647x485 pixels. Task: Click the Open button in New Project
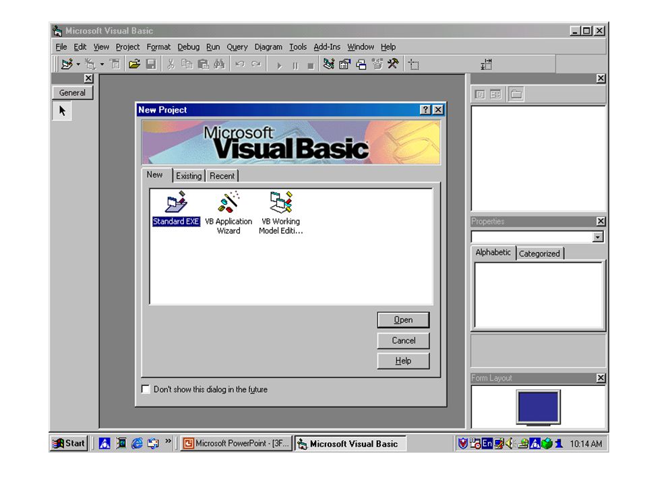(403, 320)
